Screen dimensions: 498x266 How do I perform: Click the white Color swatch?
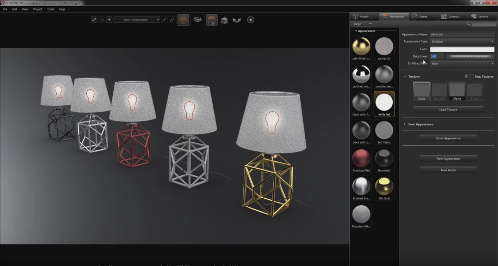(x=462, y=49)
